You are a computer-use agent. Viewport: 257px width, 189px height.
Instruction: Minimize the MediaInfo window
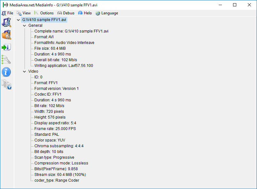(x=220, y=5)
